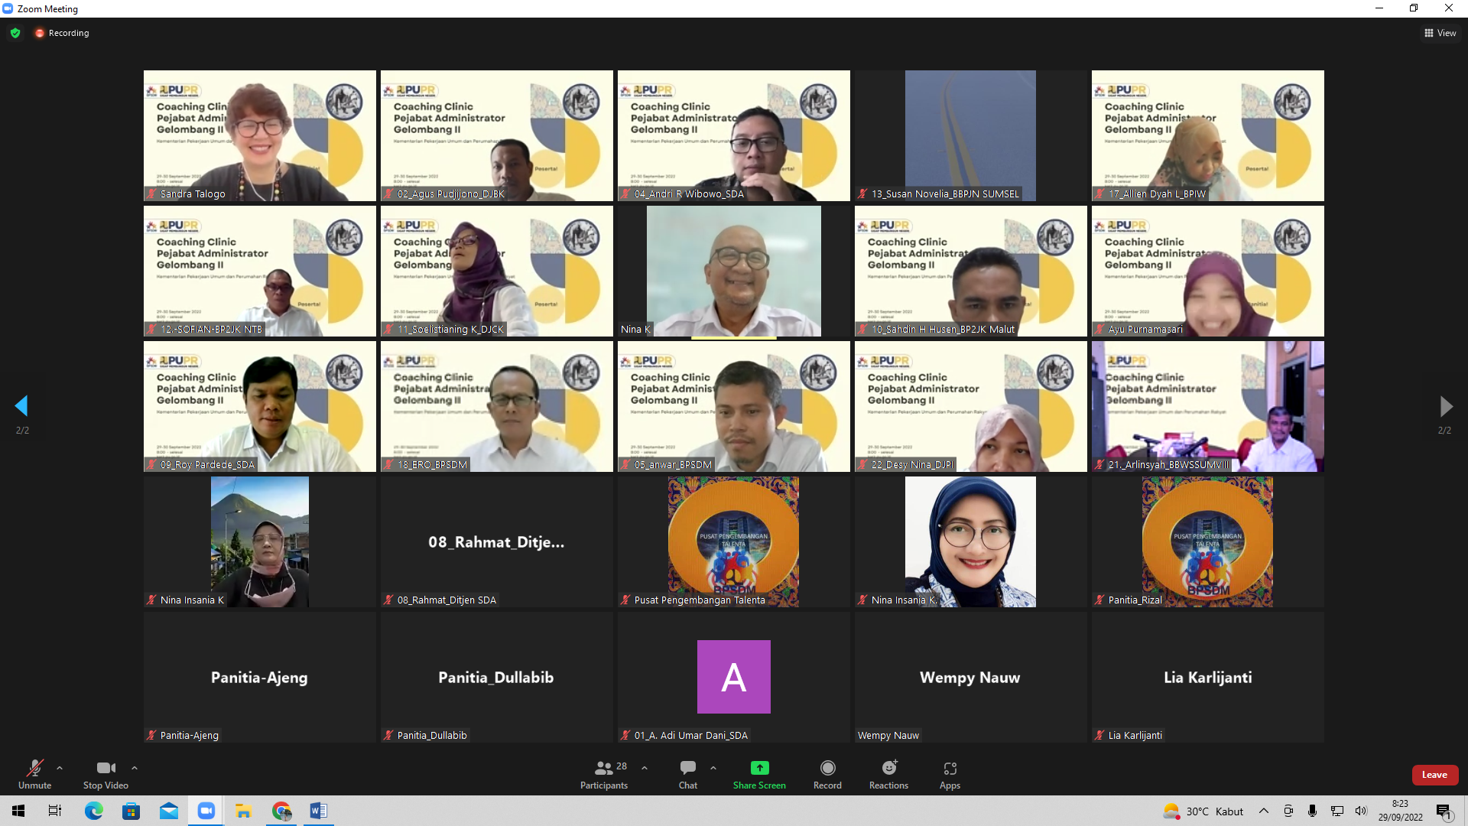This screenshot has width=1468, height=826.
Task: Stop Video camera toggle
Action: (106, 774)
